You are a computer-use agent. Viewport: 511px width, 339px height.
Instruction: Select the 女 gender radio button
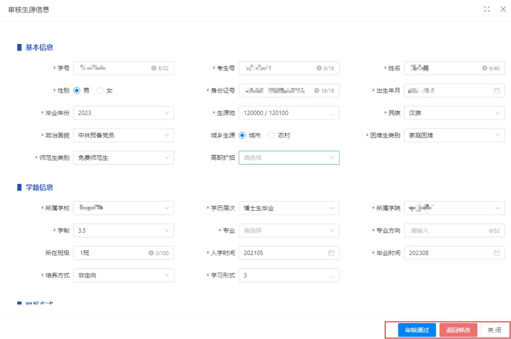click(x=100, y=91)
